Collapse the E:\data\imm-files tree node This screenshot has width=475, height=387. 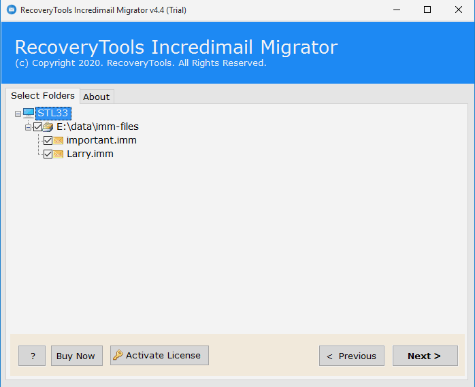click(x=28, y=127)
